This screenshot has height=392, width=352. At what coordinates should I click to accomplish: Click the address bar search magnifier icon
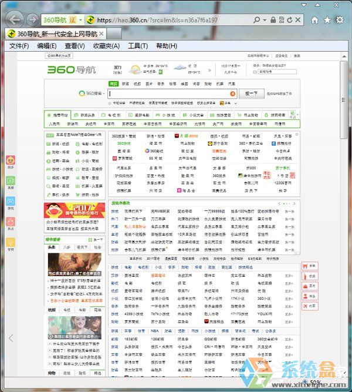click(x=256, y=20)
